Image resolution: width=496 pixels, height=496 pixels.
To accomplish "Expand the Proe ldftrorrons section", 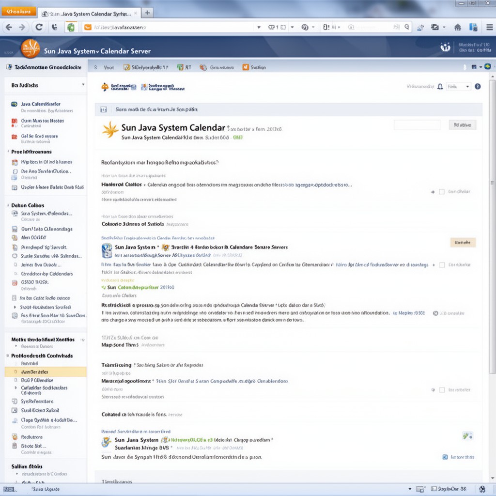I will point(8,152).
